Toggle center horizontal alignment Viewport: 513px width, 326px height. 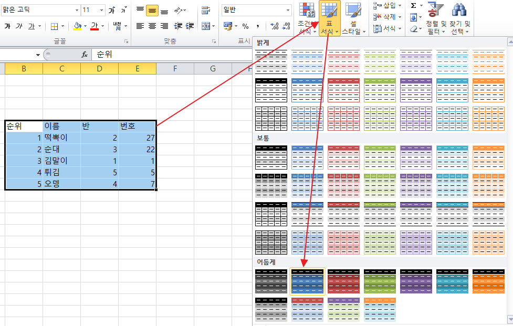pos(152,26)
